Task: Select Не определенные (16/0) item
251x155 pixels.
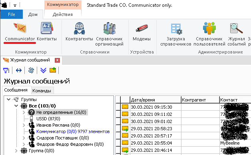Action: [x=61, y=112]
